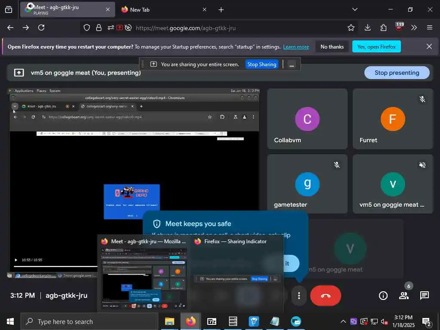This screenshot has width=440, height=330.
Task: Show hidden system tray icons chevron
Action: (343, 321)
